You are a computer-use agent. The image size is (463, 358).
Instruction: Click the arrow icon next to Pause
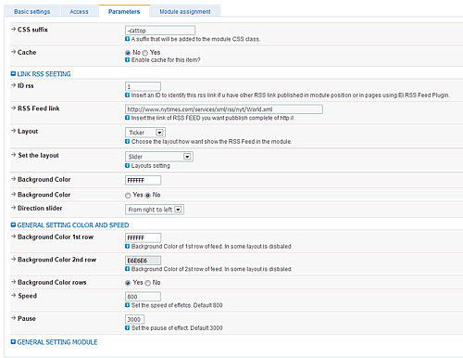pyautogui.click(x=13, y=318)
